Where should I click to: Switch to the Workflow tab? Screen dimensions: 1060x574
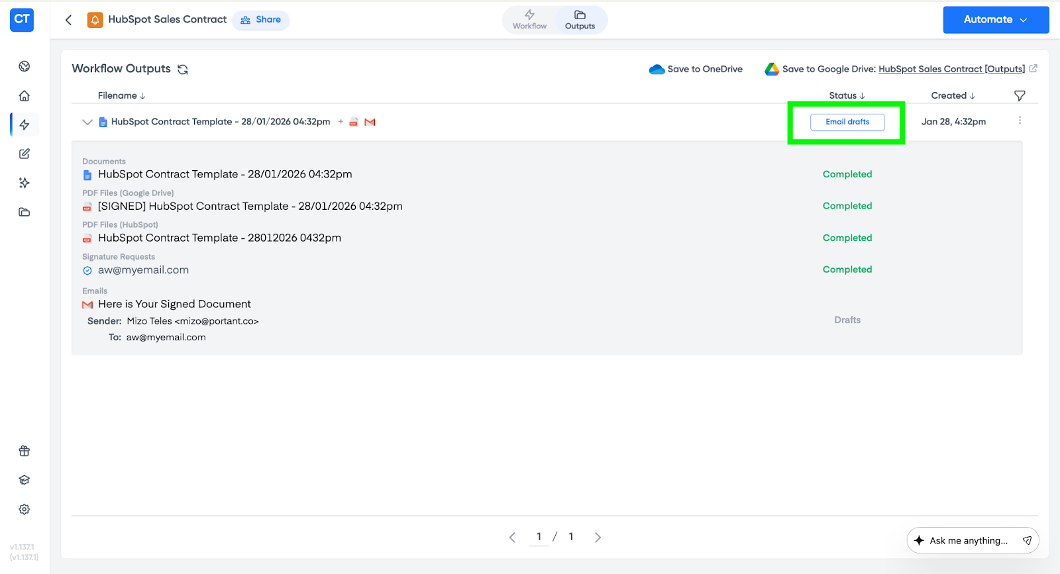point(529,20)
